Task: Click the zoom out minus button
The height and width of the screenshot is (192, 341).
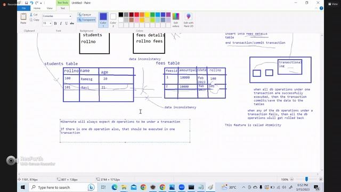Action: point(292,179)
